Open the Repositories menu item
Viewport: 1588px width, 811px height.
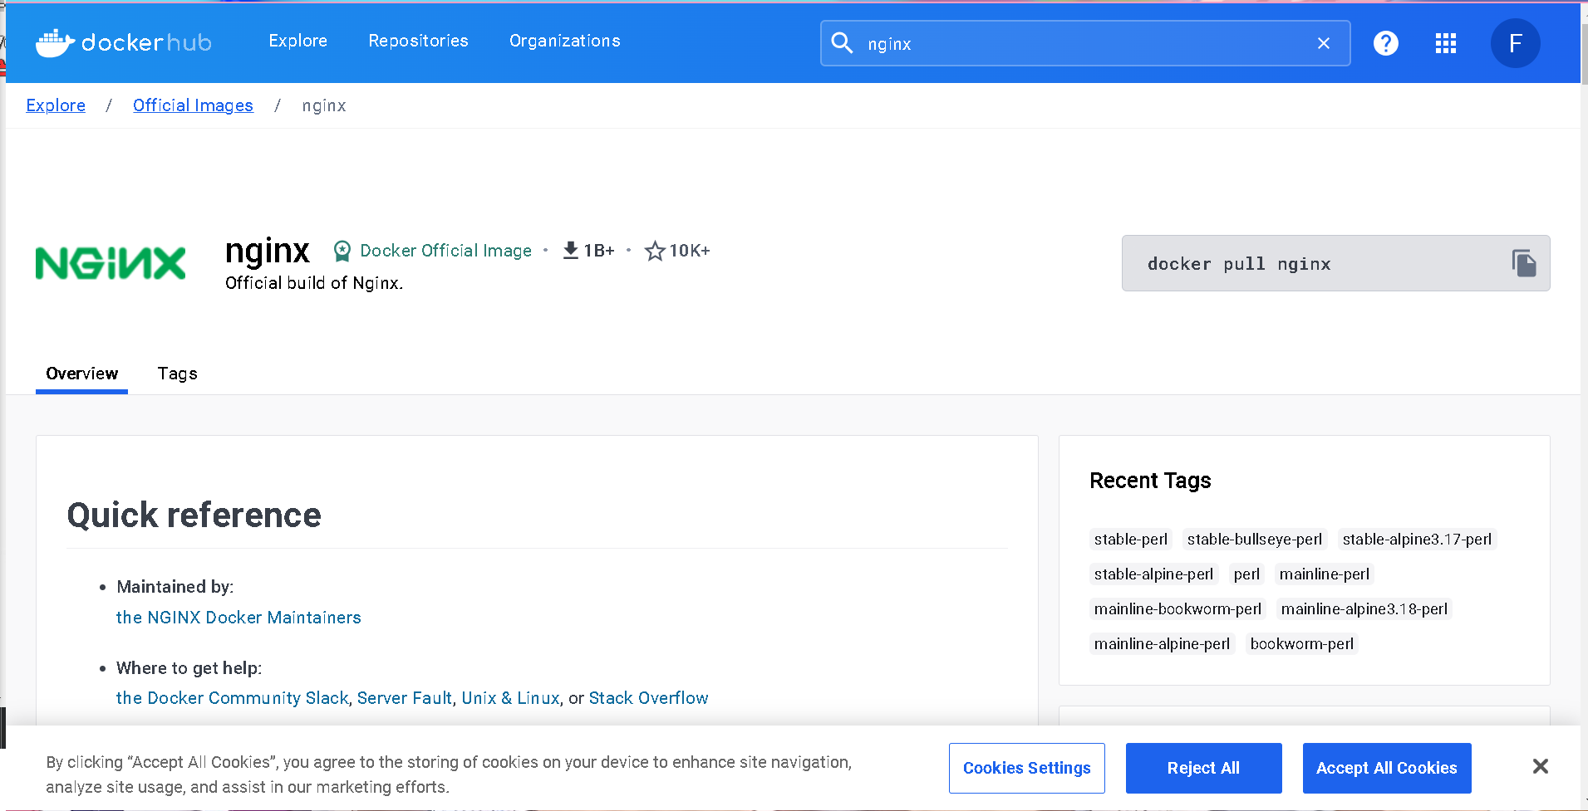coord(418,41)
